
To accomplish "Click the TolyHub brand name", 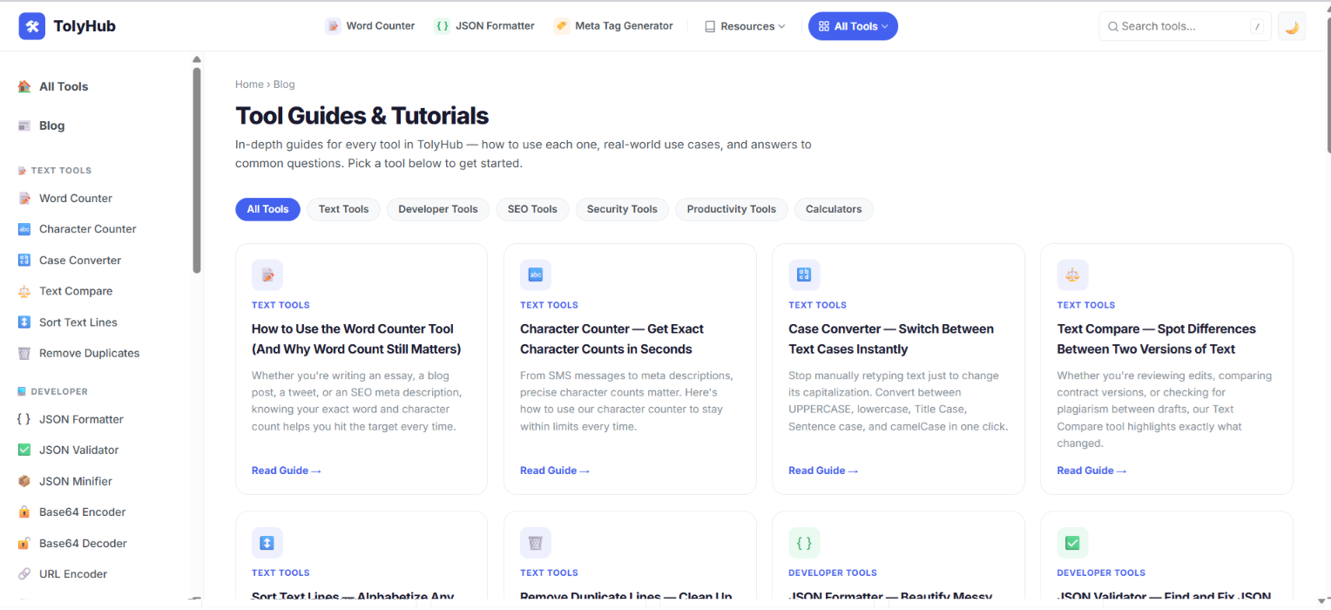I will [x=84, y=26].
